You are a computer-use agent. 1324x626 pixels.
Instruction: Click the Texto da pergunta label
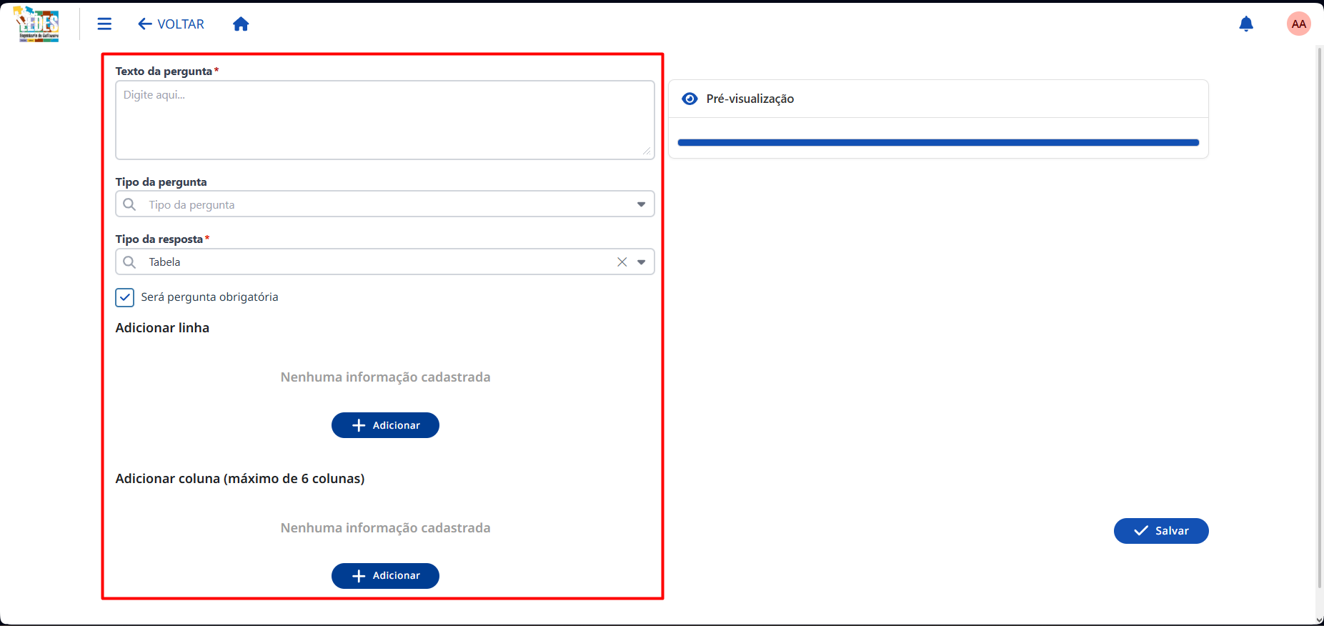pyautogui.click(x=164, y=71)
